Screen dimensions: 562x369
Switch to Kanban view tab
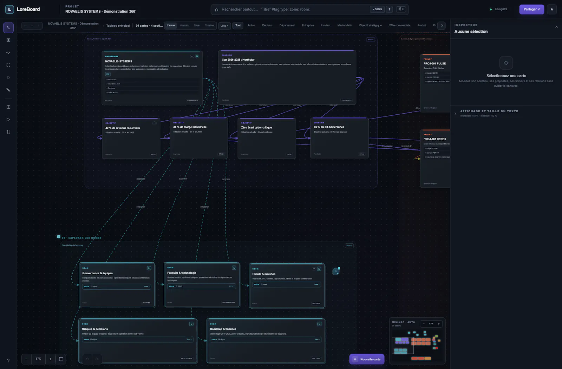(x=184, y=26)
